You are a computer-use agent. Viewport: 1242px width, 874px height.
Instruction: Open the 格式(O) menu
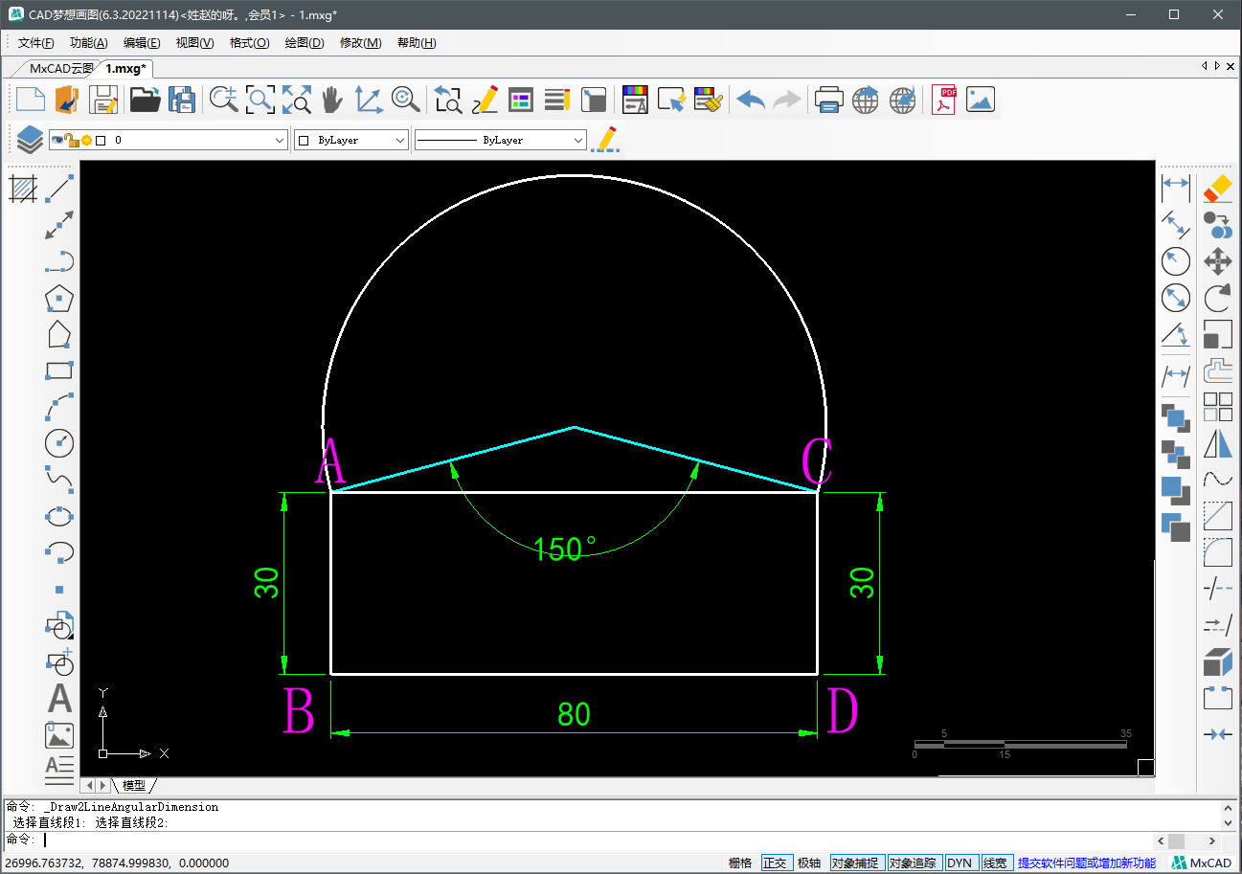pyautogui.click(x=249, y=43)
